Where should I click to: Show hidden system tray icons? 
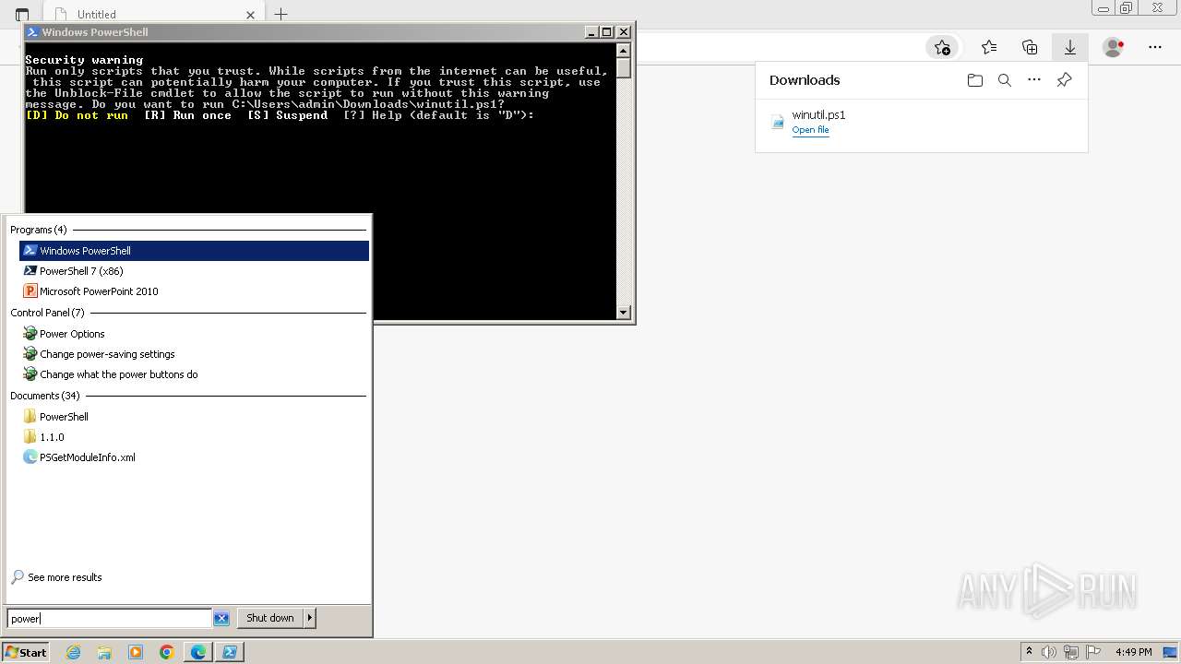point(1030,652)
